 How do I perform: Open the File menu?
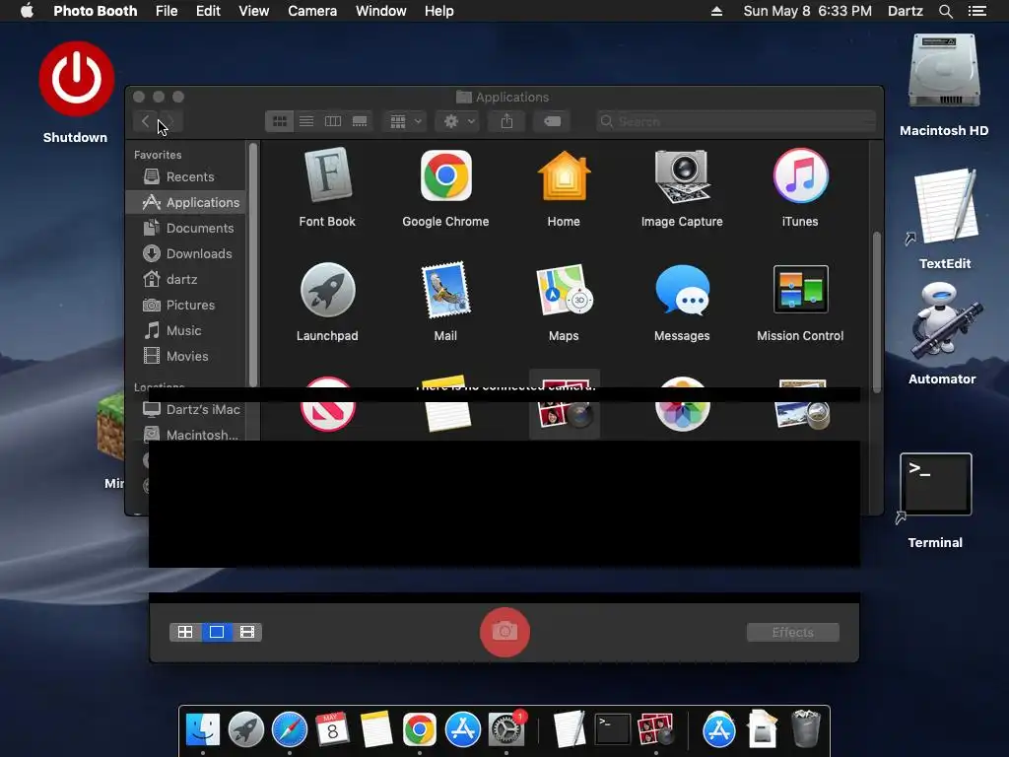click(x=167, y=11)
